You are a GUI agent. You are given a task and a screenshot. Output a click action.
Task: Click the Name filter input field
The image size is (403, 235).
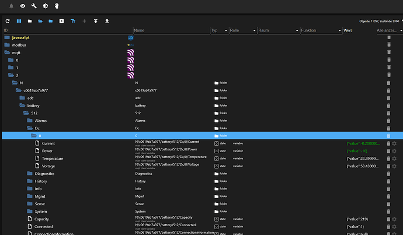[x=172, y=30]
